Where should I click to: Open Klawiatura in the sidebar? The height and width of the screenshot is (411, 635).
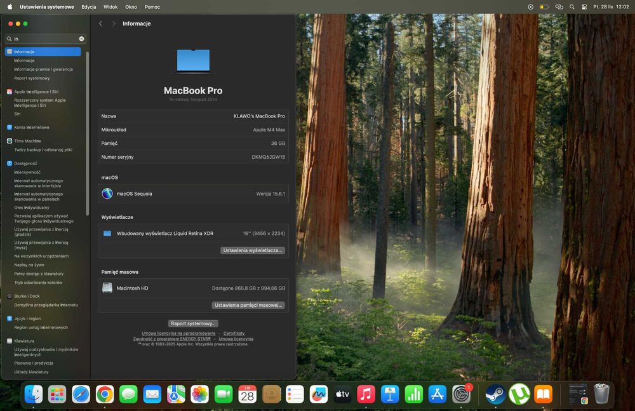[24, 341]
